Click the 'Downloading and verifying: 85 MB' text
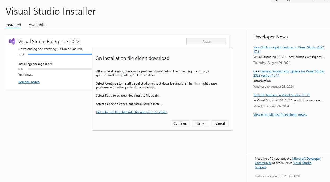 click(50, 49)
